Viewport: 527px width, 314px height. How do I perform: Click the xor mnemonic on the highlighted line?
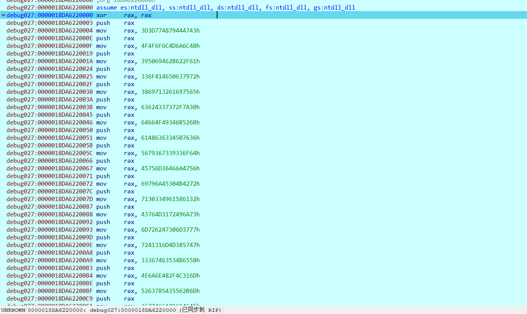coord(101,15)
